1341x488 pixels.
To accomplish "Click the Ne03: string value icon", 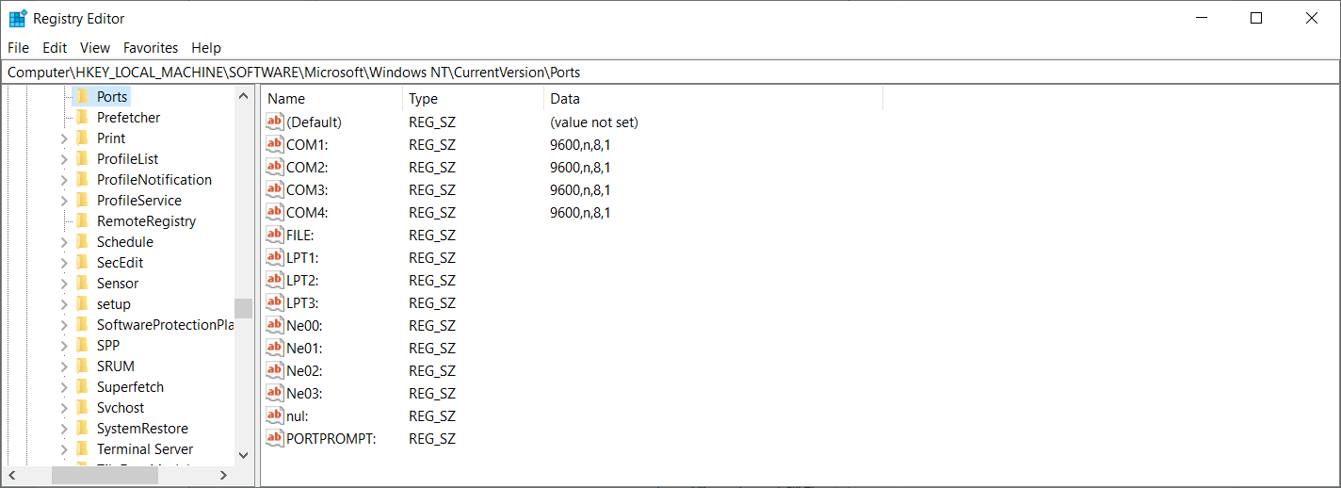I will (275, 393).
